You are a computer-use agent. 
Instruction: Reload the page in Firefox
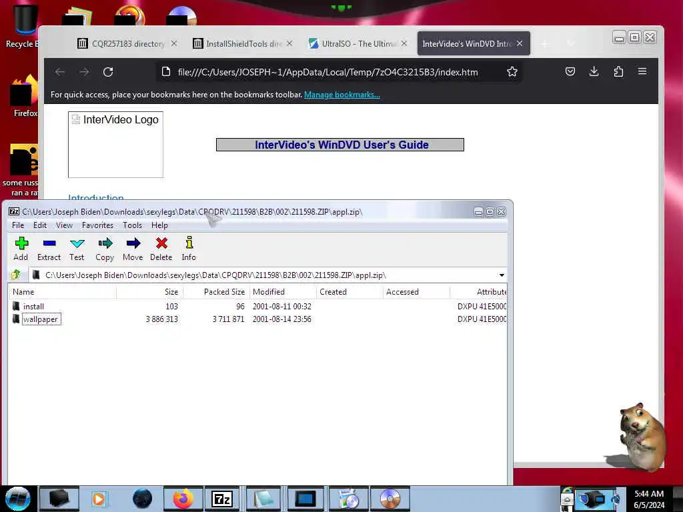[x=108, y=72]
